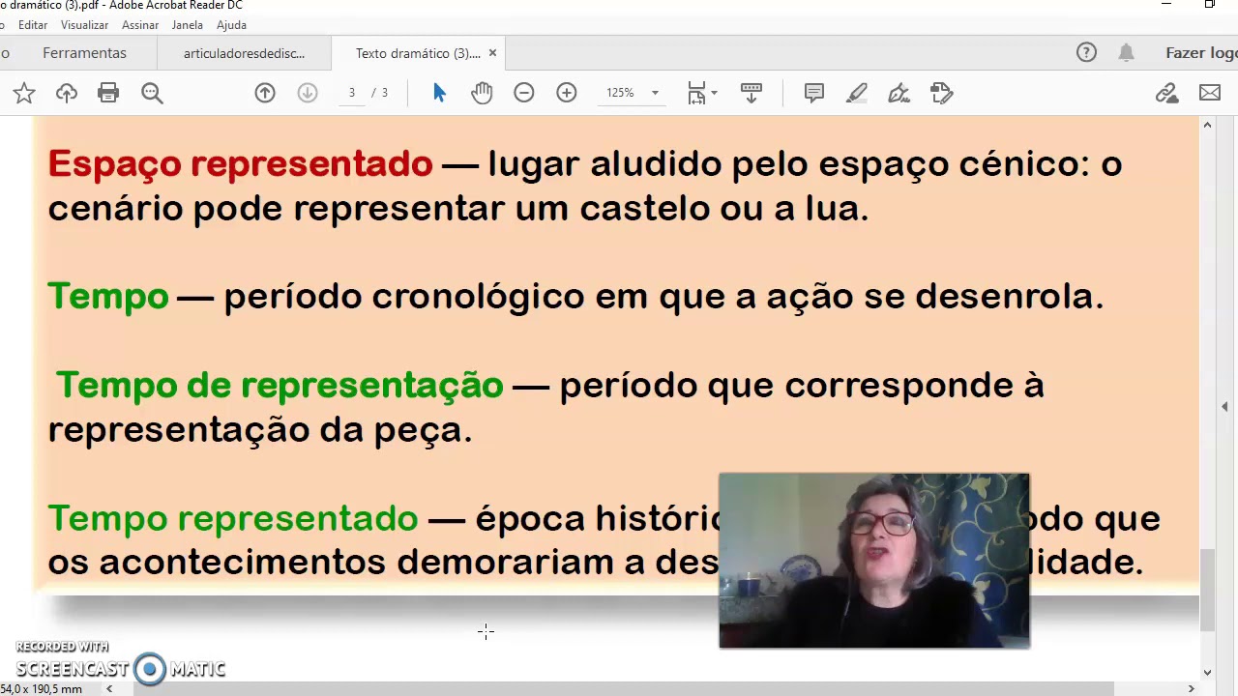
Task: Open the notifications bell
Action: (x=1126, y=53)
